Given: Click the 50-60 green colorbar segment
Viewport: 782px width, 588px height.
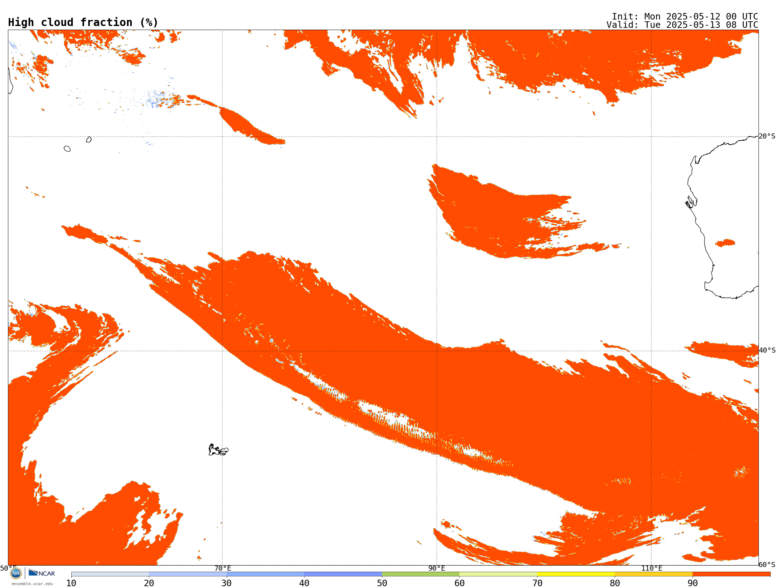Looking at the screenshot, I should pyautogui.click(x=421, y=574).
